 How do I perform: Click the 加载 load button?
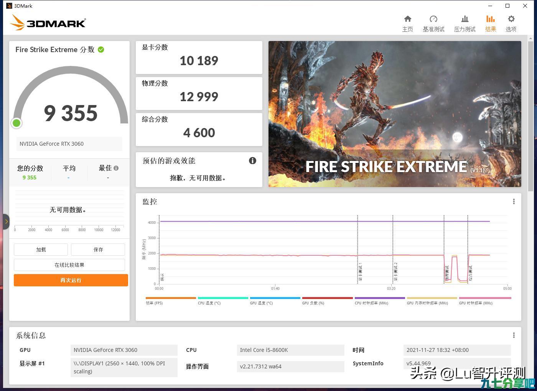click(x=41, y=250)
